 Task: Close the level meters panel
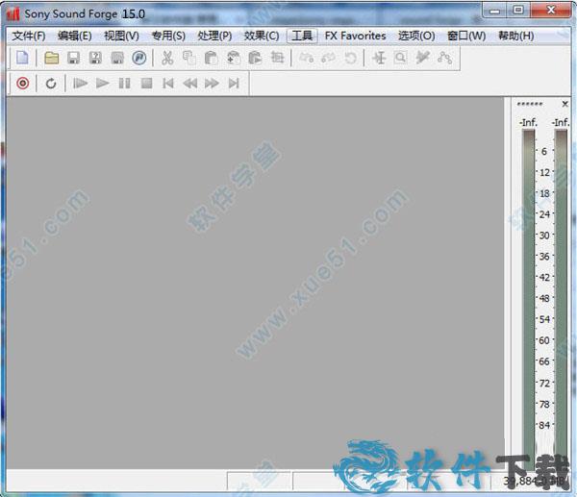(564, 104)
